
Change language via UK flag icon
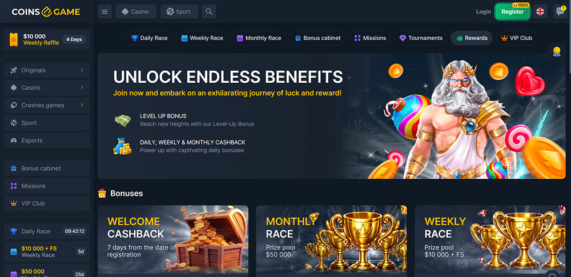click(x=540, y=11)
